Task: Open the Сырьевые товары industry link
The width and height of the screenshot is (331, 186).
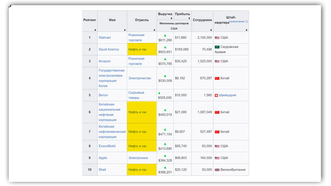Action: pos(136,95)
